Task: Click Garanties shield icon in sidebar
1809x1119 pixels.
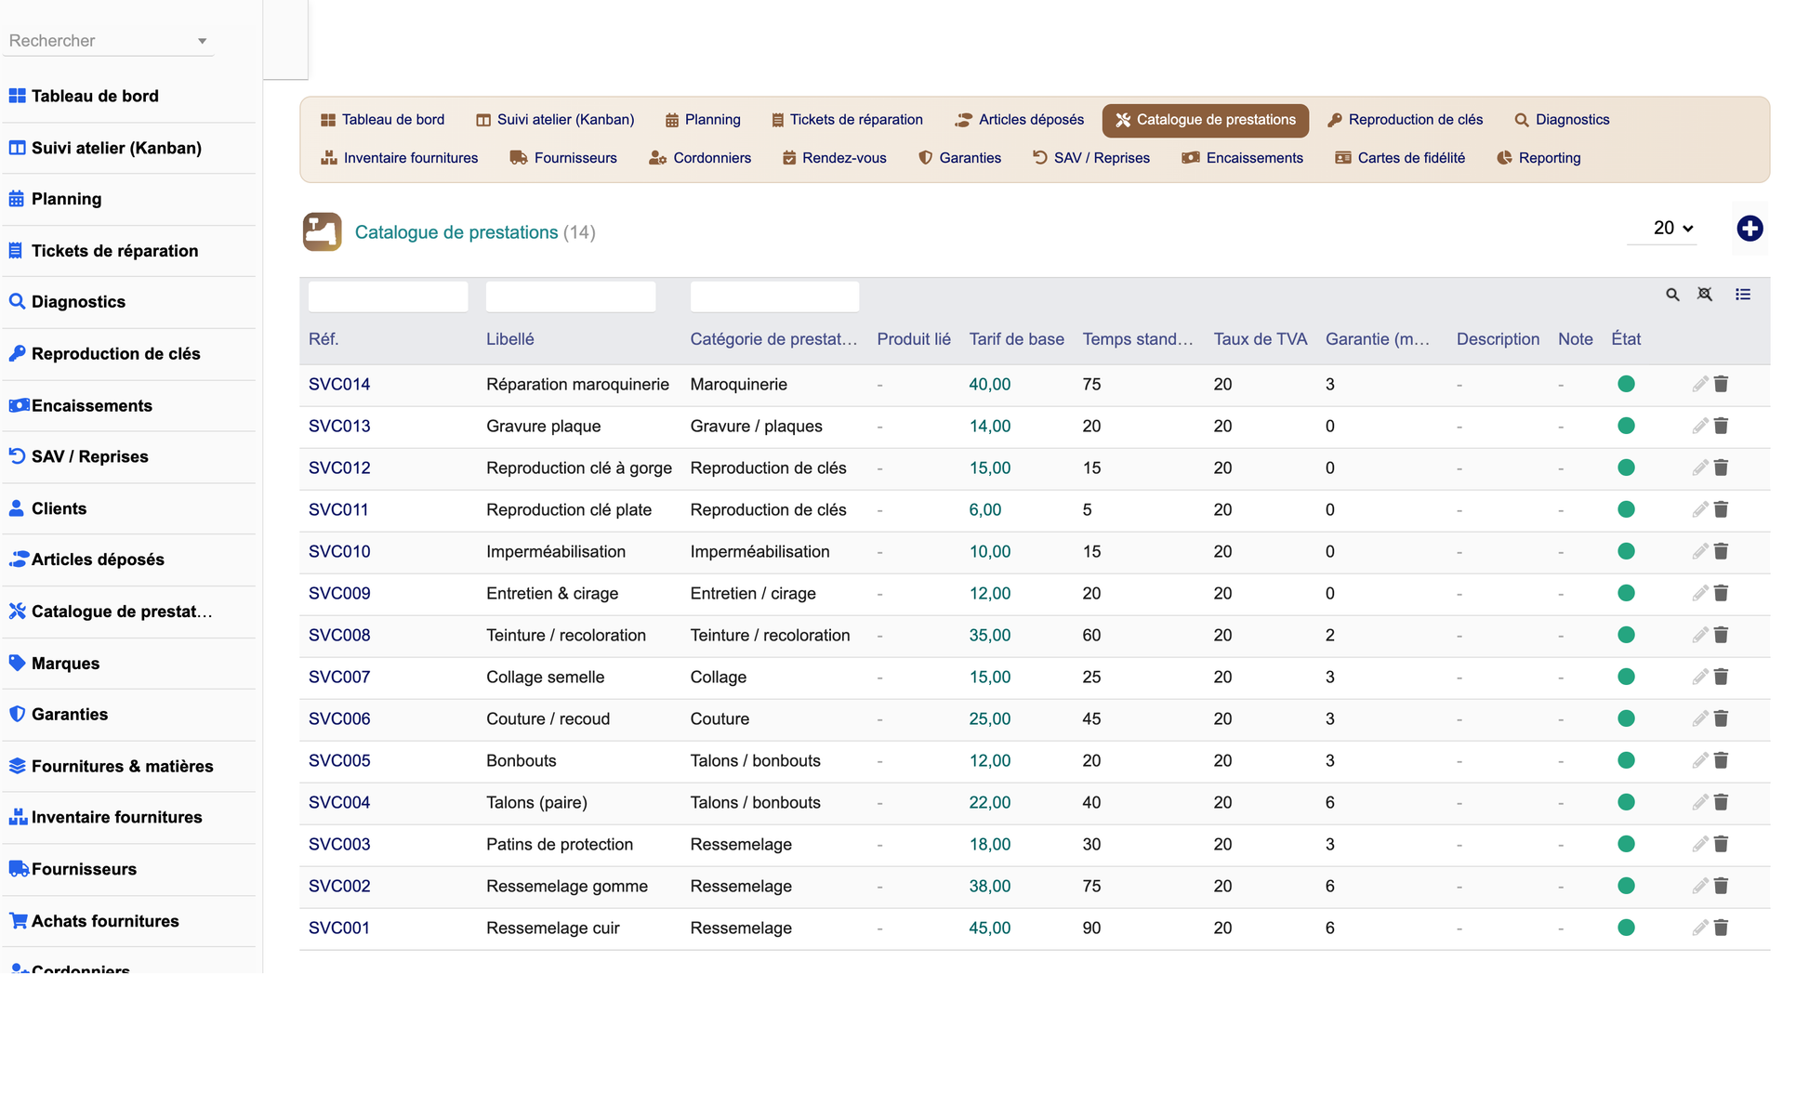Action: tap(17, 714)
